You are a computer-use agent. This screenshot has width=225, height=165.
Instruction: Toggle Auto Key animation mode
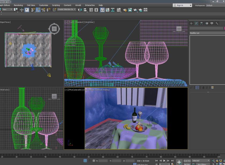point(187,161)
